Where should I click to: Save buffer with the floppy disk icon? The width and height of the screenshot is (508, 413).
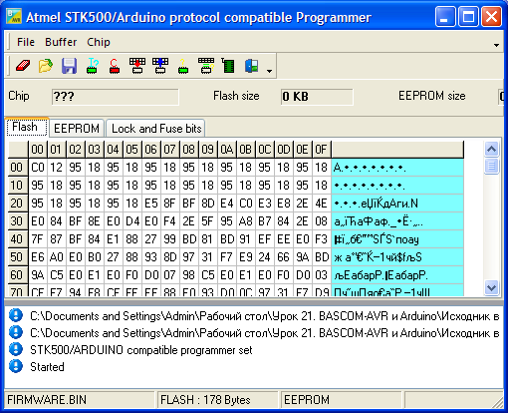(x=69, y=66)
